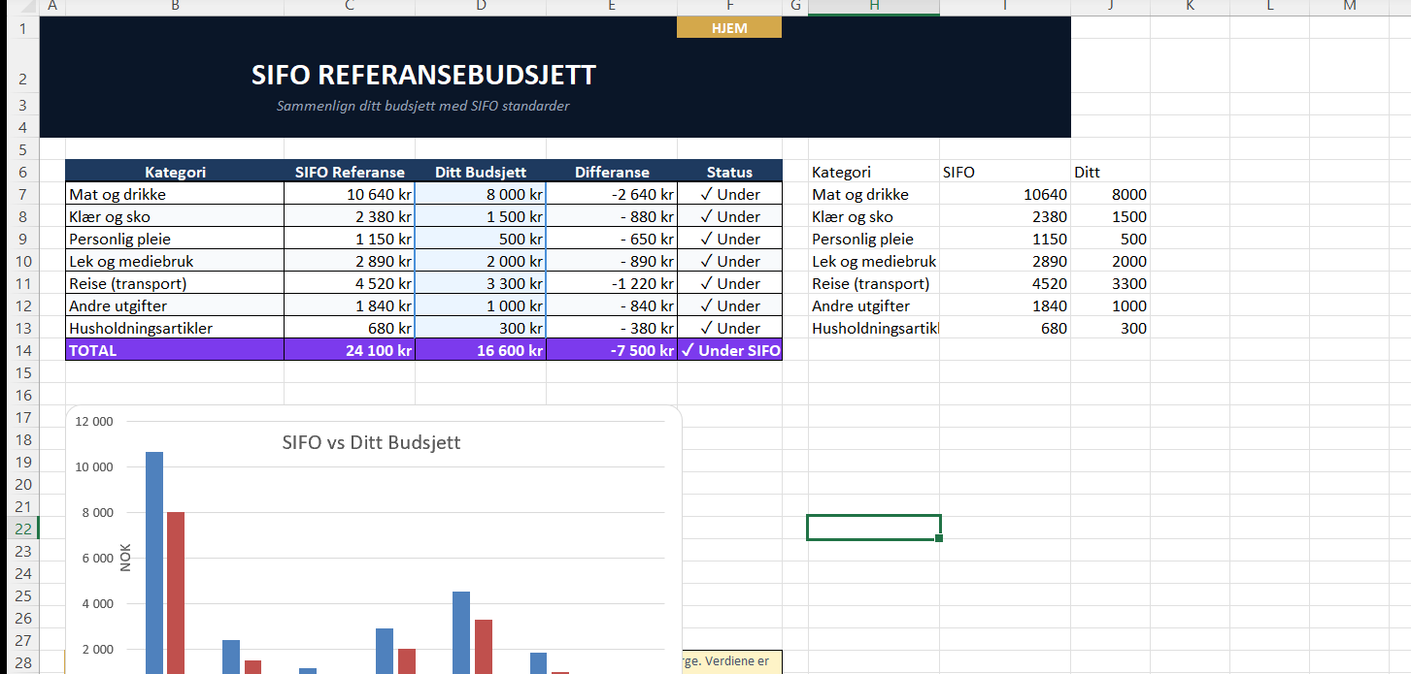Select column D header

tap(480, 7)
